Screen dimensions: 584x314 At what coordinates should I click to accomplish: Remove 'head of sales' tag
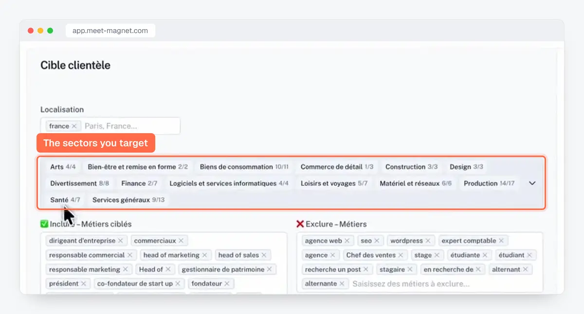[264, 255]
